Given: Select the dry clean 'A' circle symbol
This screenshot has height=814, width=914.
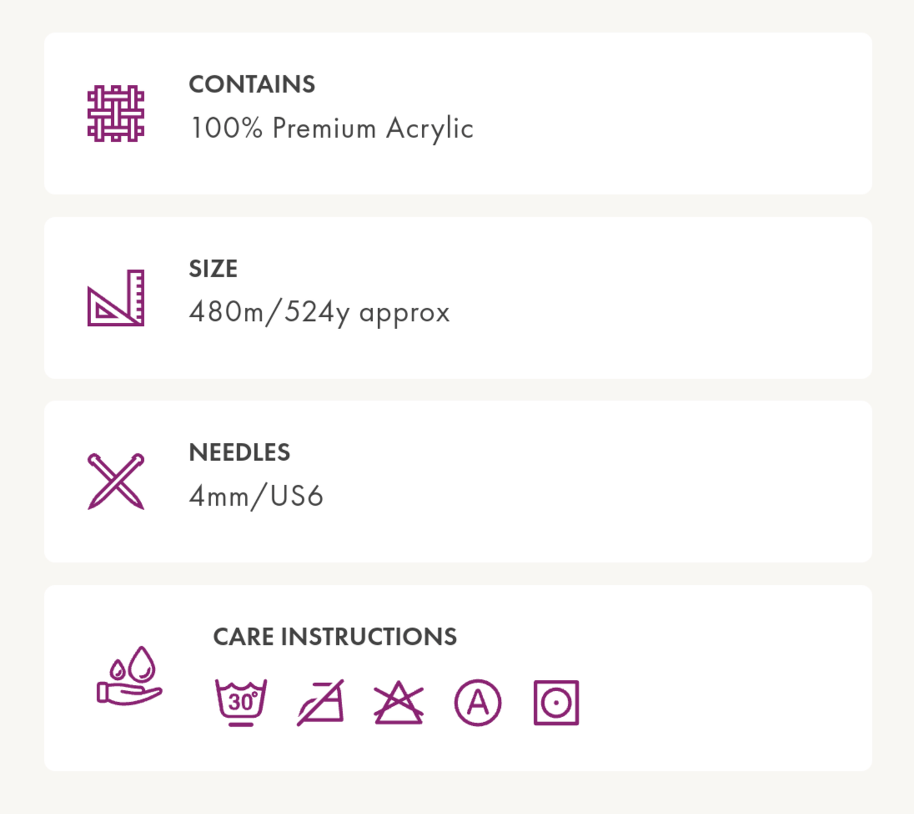Looking at the screenshot, I should [x=478, y=703].
